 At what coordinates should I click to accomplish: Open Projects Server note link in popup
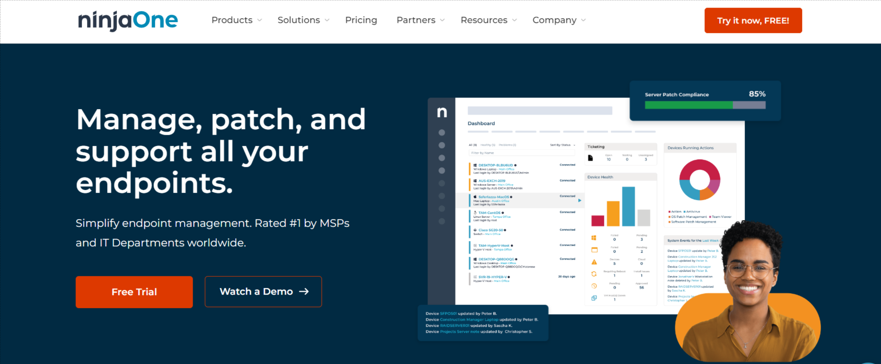coord(460,331)
